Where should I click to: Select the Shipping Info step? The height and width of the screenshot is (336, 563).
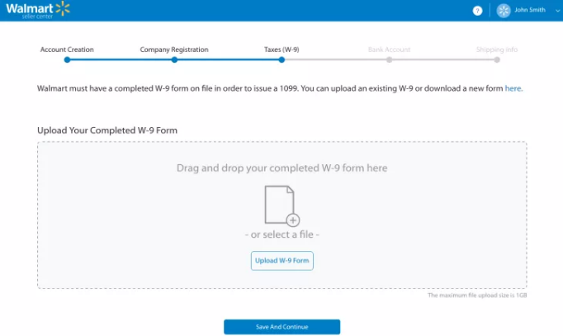pos(497,50)
